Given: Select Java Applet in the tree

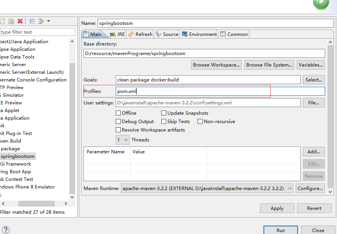Looking at the screenshot, I should tap(10, 110).
